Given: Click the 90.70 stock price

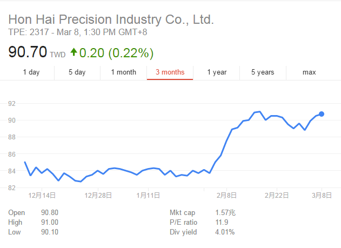Looking at the screenshot, I should click(x=28, y=53).
